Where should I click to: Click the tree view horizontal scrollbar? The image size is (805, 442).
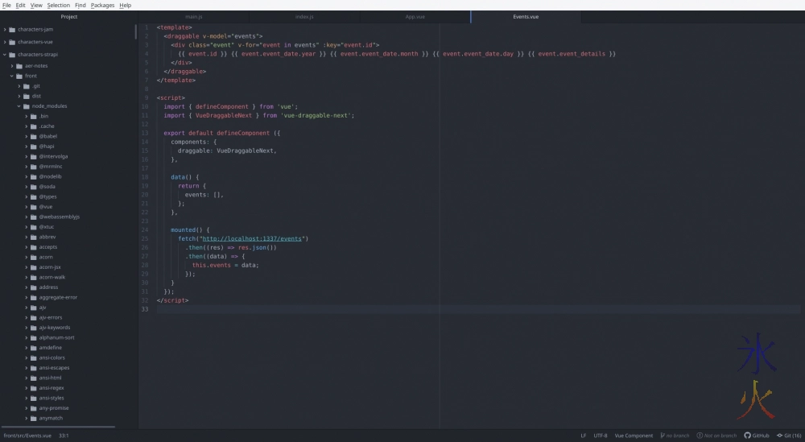[58, 427]
